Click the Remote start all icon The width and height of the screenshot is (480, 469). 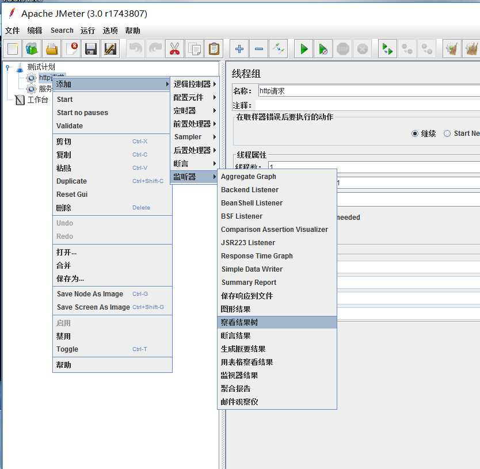tap(387, 49)
